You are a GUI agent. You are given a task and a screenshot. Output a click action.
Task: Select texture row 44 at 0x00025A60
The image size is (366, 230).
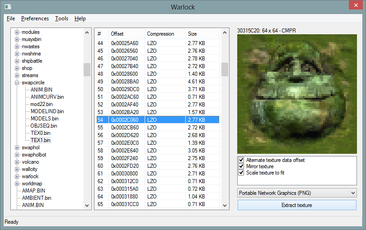[158, 43]
